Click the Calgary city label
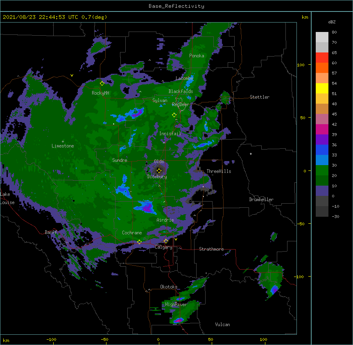The width and height of the screenshot is (353, 345). [x=163, y=247]
